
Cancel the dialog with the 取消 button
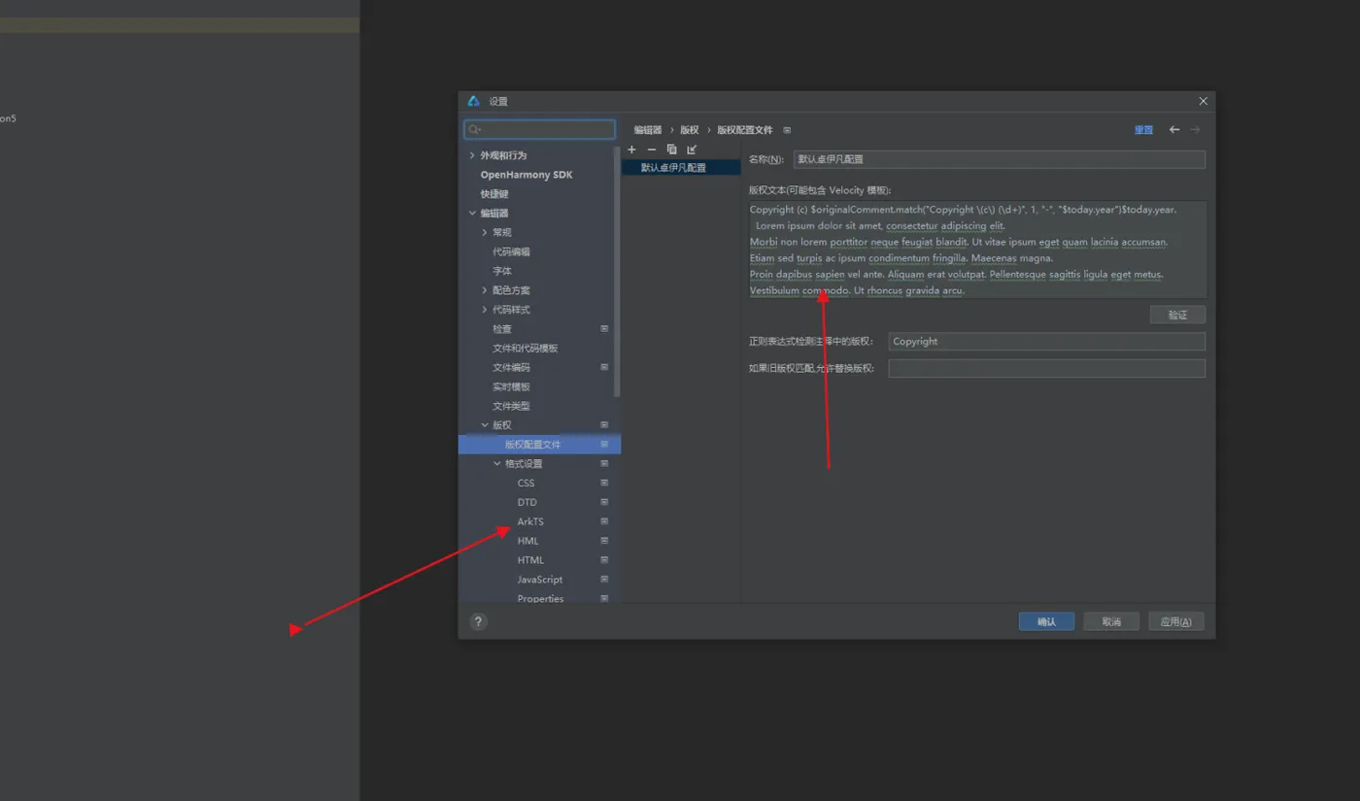point(1111,621)
